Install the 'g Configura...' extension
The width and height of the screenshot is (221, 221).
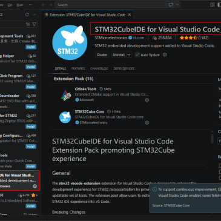(x=31, y=147)
